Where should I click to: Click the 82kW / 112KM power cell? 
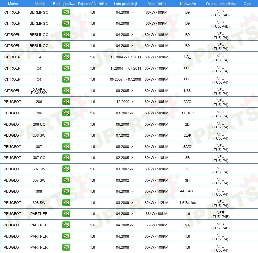click(x=156, y=203)
